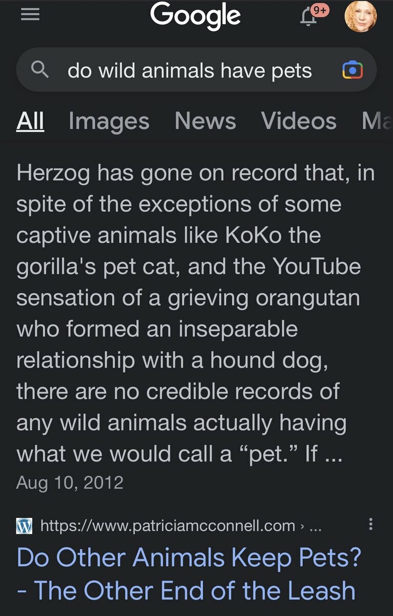Switch to the News tab
The image size is (393, 616).
(x=205, y=121)
